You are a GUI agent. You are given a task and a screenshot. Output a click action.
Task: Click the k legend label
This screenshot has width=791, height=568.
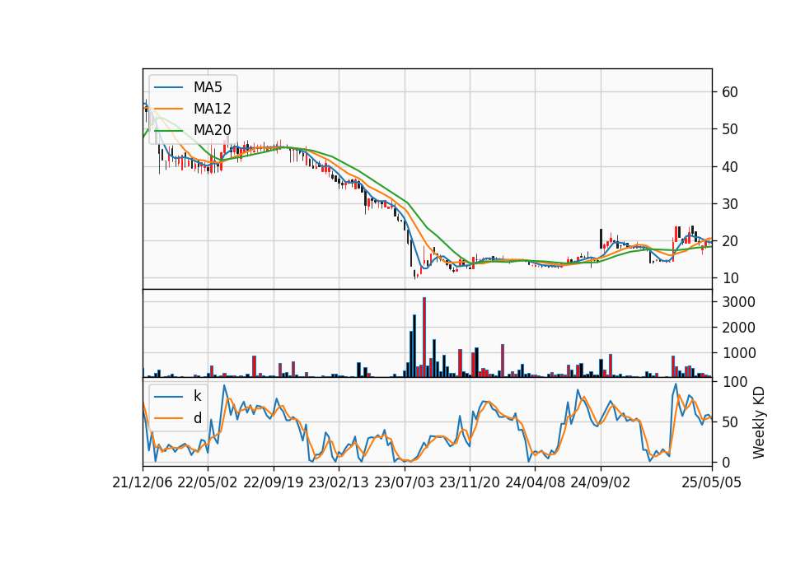tap(197, 396)
